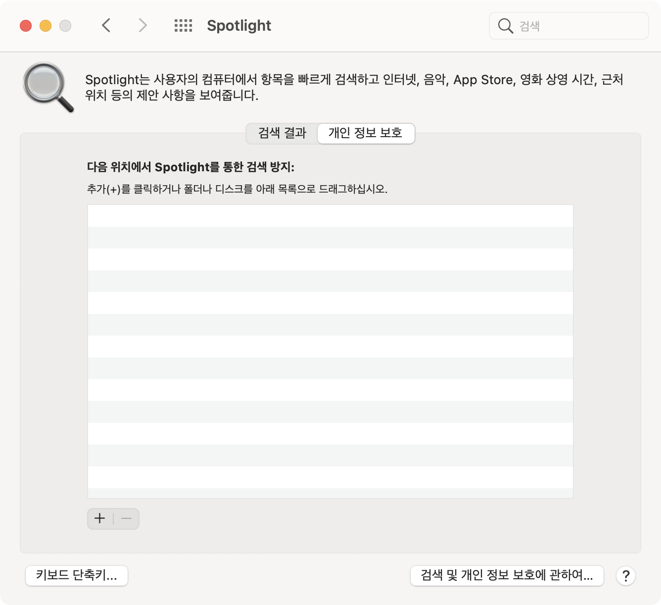Screen dimensions: 661x605
Task: Go forward with the right arrow
Action: tap(142, 25)
